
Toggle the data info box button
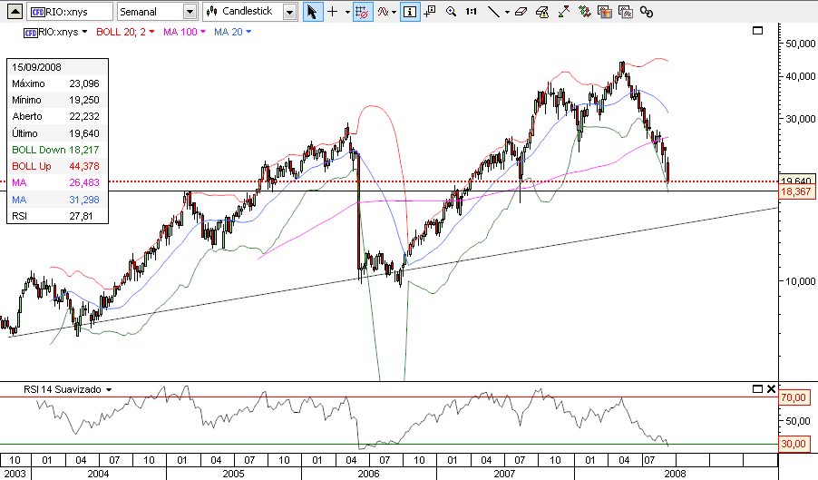(x=410, y=12)
